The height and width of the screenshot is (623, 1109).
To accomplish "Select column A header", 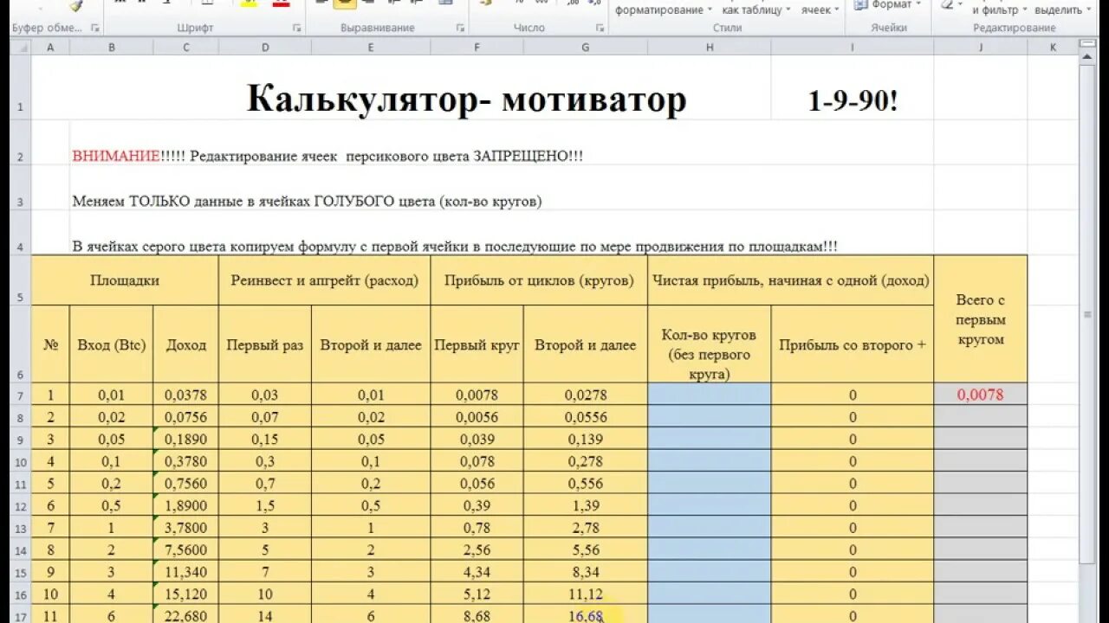I will point(50,48).
